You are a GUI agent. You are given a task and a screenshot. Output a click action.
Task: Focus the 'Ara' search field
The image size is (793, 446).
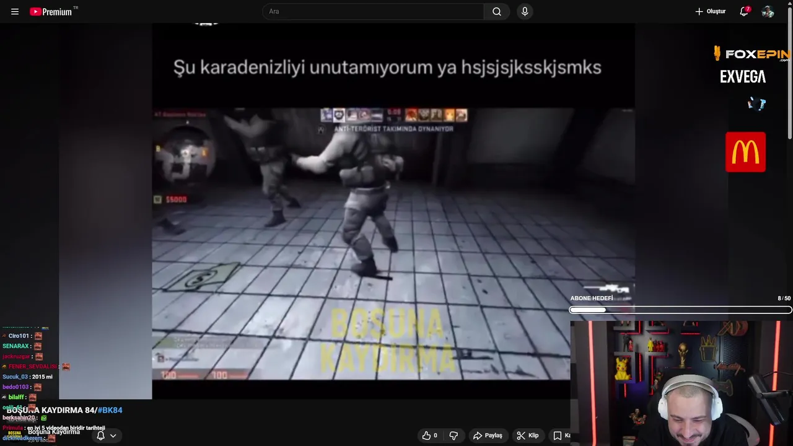pyautogui.click(x=373, y=12)
